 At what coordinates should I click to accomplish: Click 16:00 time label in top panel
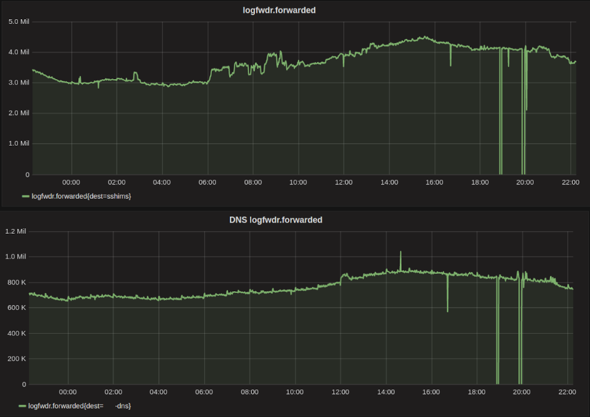[x=434, y=182]
